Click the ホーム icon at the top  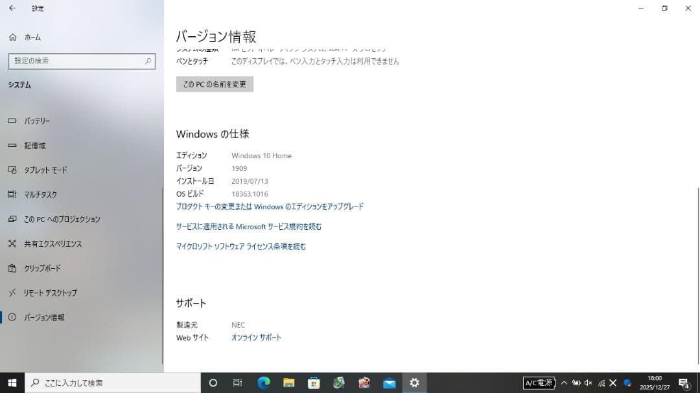point(27,37)
